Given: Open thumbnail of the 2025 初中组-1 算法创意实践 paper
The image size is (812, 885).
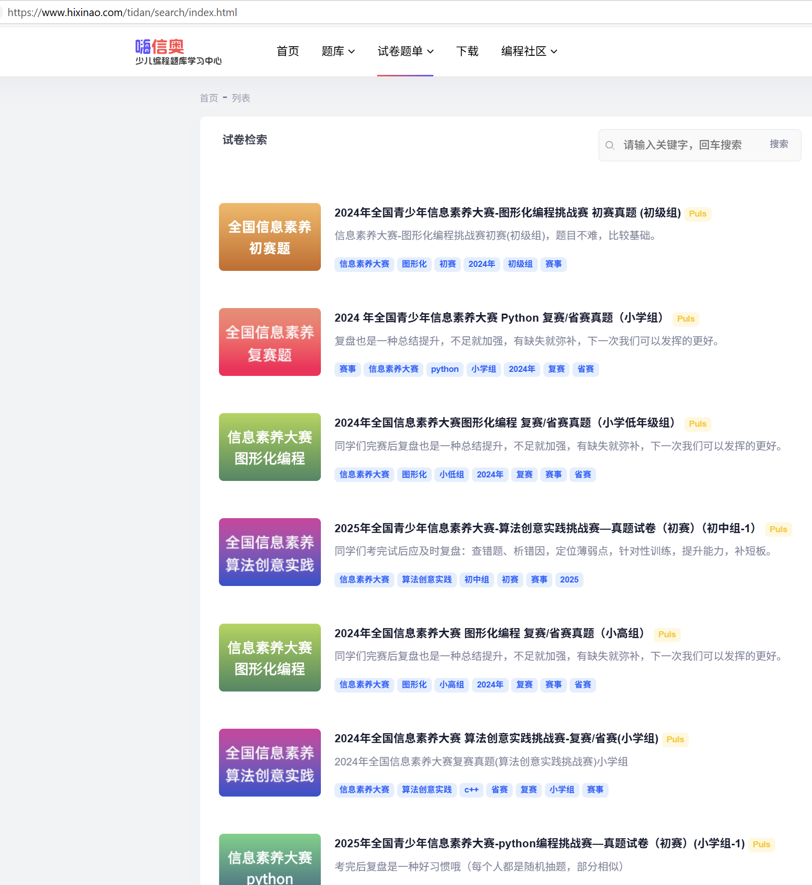Looking at the screenshot, I should (x=270, y=552).
